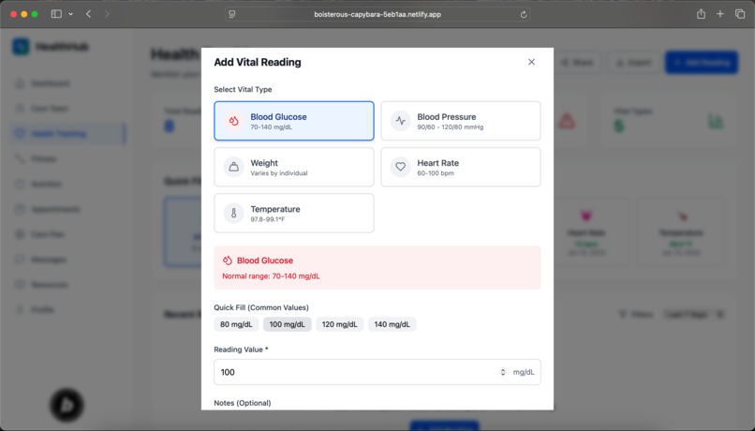Select the Weight vital type card
The height and width of the screenshot is (431, 755).
click(x=294, y=167)
